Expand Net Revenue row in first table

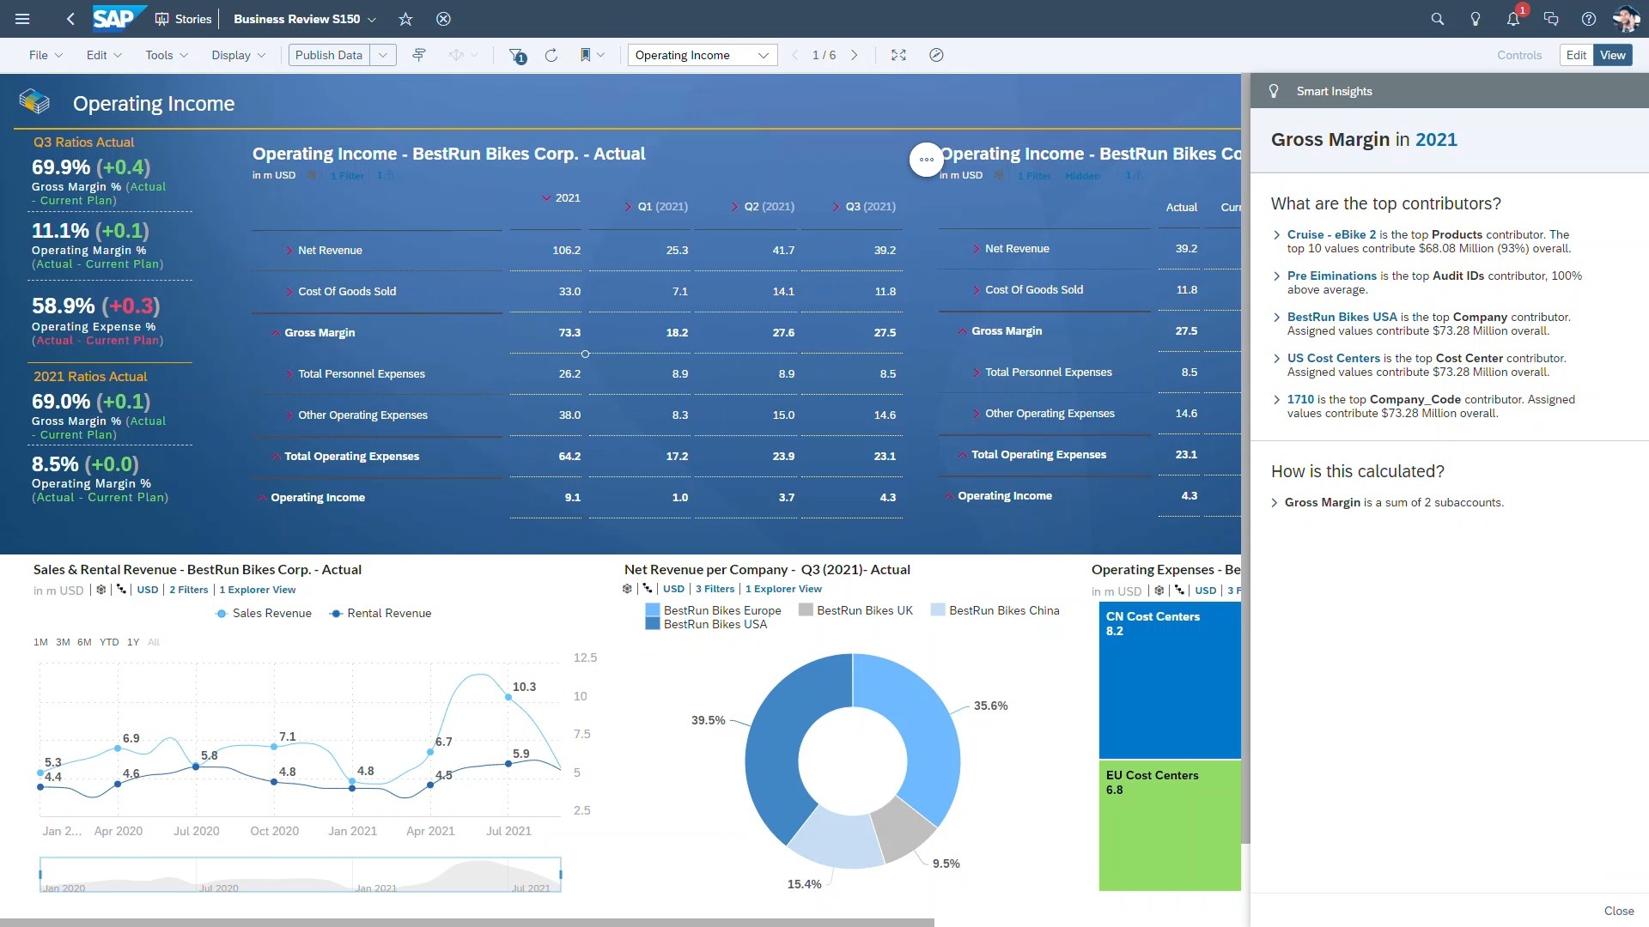(x=289, y=251)
